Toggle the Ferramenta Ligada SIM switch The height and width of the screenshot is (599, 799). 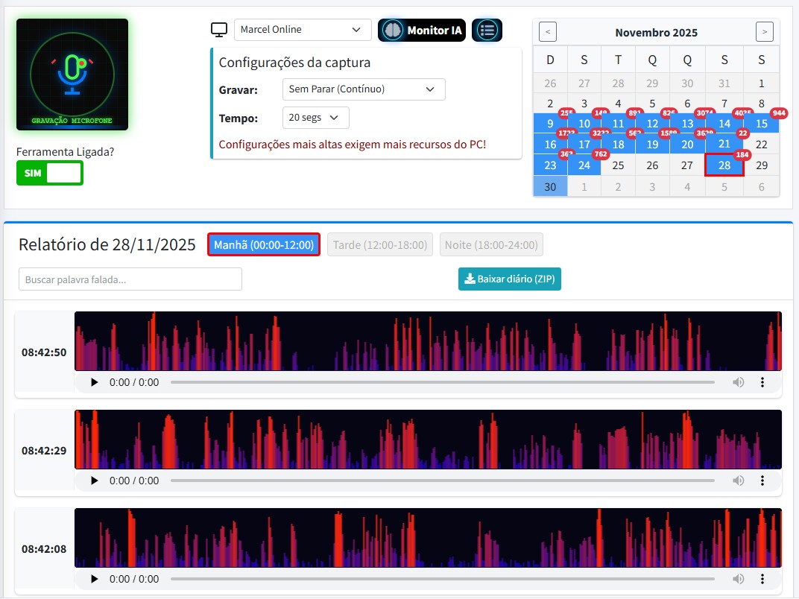tap(49, 173)
